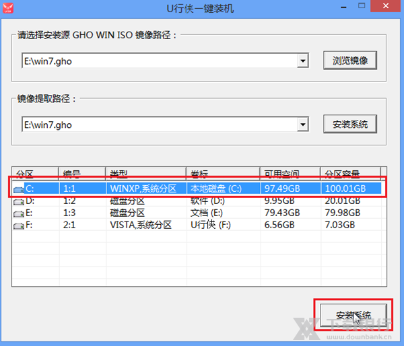Open the install source path dropdown arrow

click(x=303, y=61)
